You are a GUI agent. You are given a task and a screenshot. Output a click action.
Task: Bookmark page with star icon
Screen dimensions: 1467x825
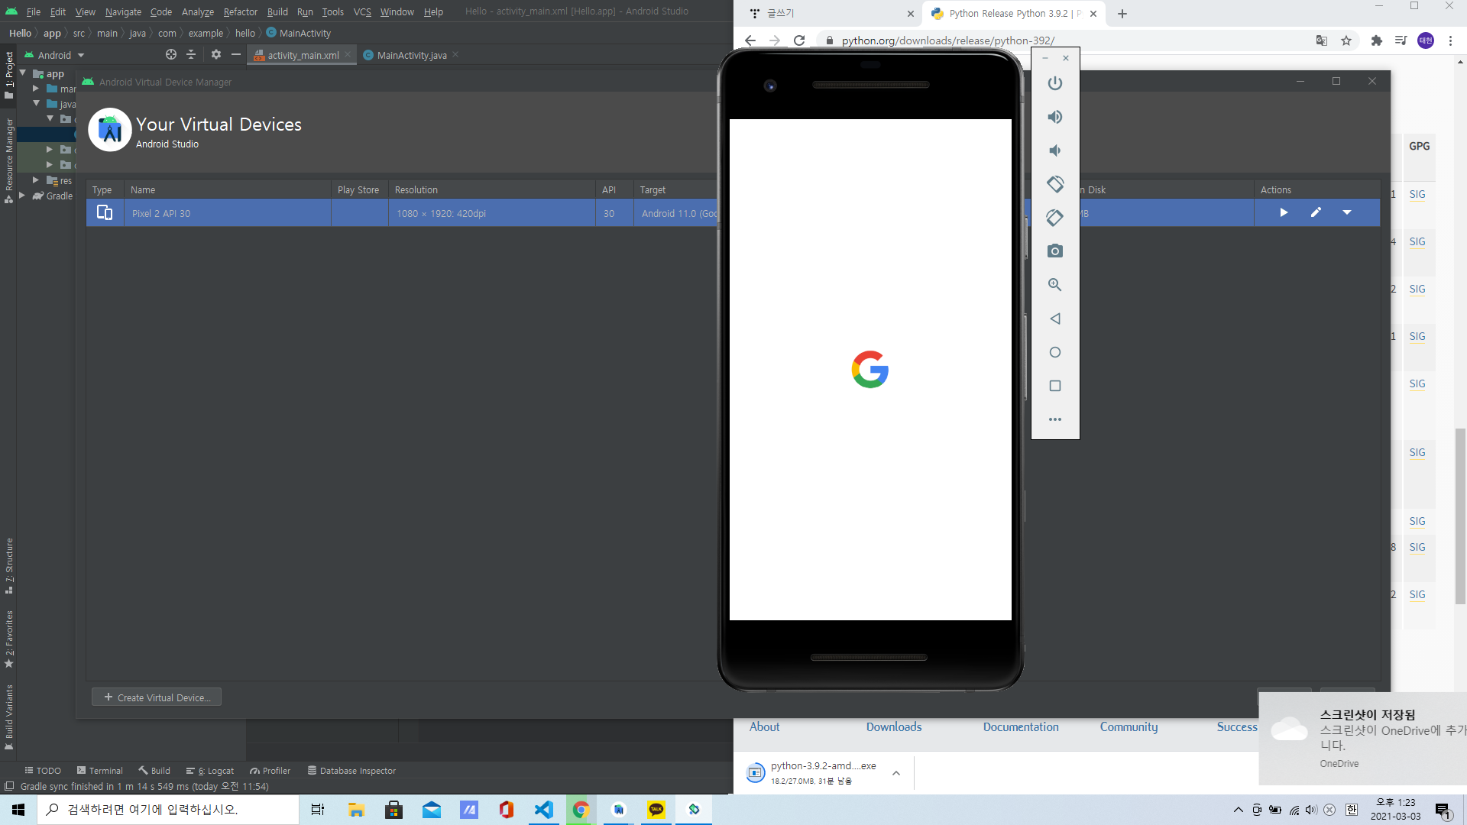[x=1346, y=40]
